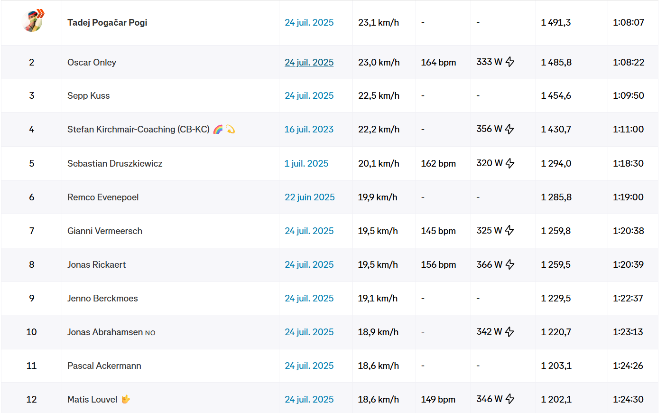Click the power icon beside 366 W

(x=510, y=264)
